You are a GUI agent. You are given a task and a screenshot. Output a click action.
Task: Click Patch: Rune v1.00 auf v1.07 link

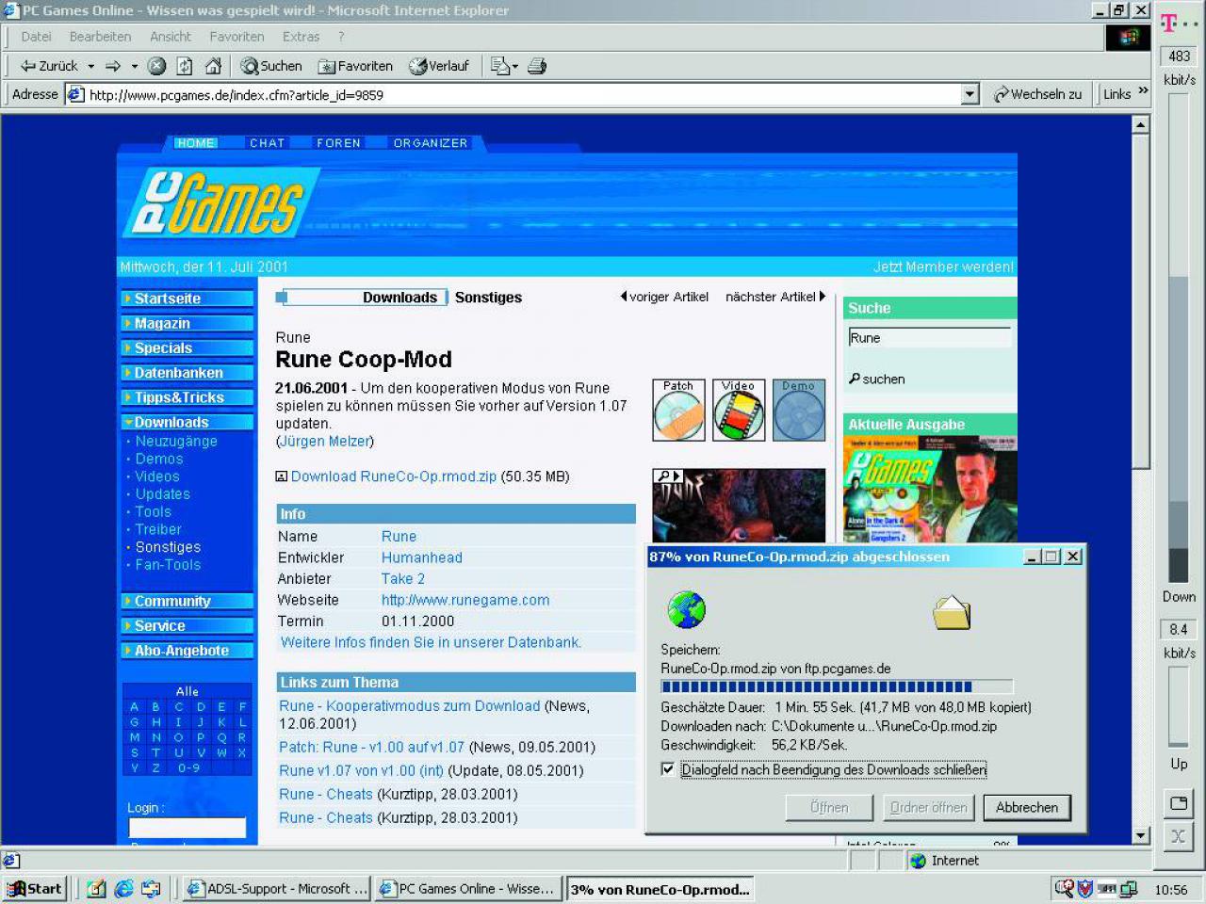(x=371, y=747)
